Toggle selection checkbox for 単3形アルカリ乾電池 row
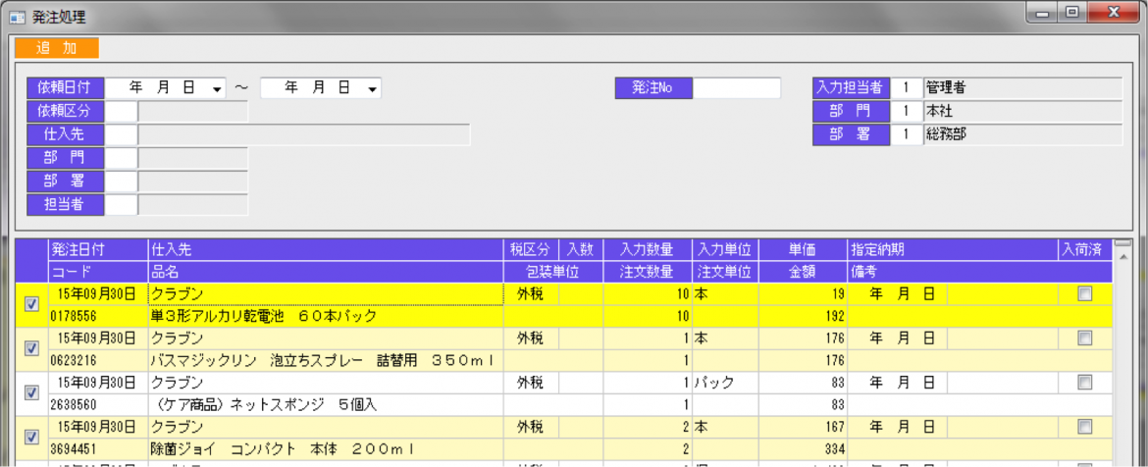The image size is (1148, 467). [x=31, y=305]
